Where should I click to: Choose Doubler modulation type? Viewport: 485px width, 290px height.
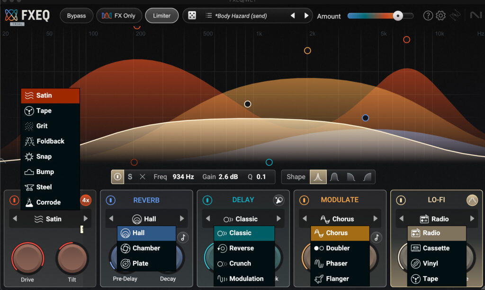tap(340, 248)
